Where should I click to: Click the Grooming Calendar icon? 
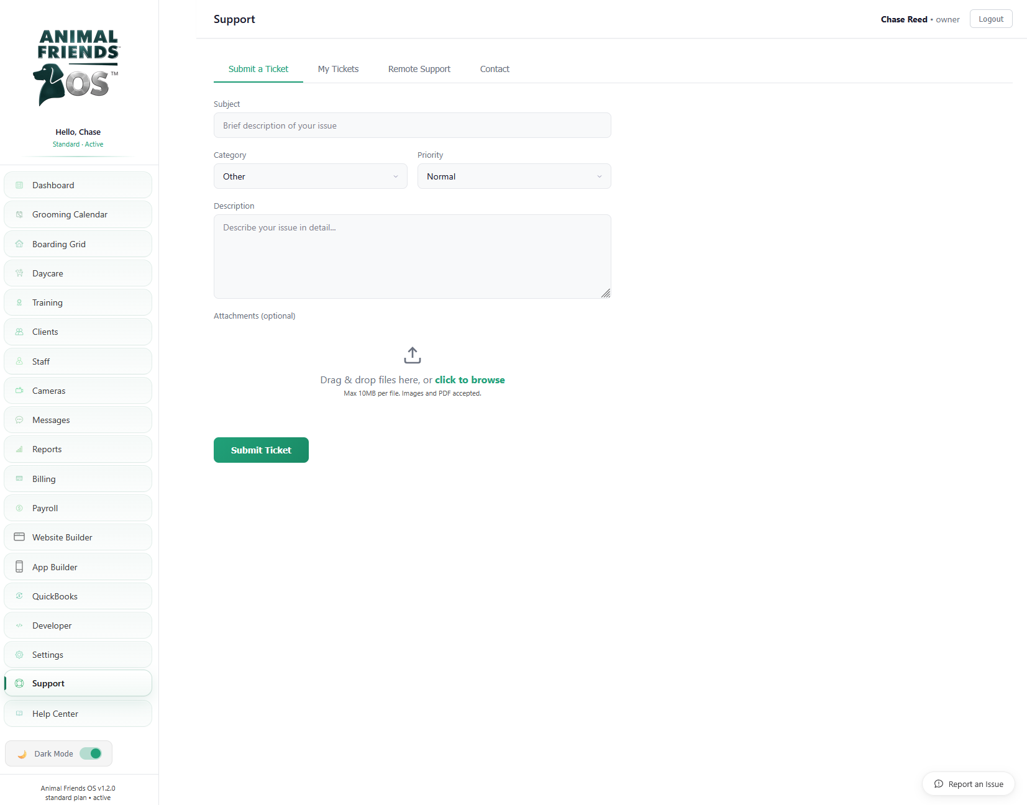19,214
